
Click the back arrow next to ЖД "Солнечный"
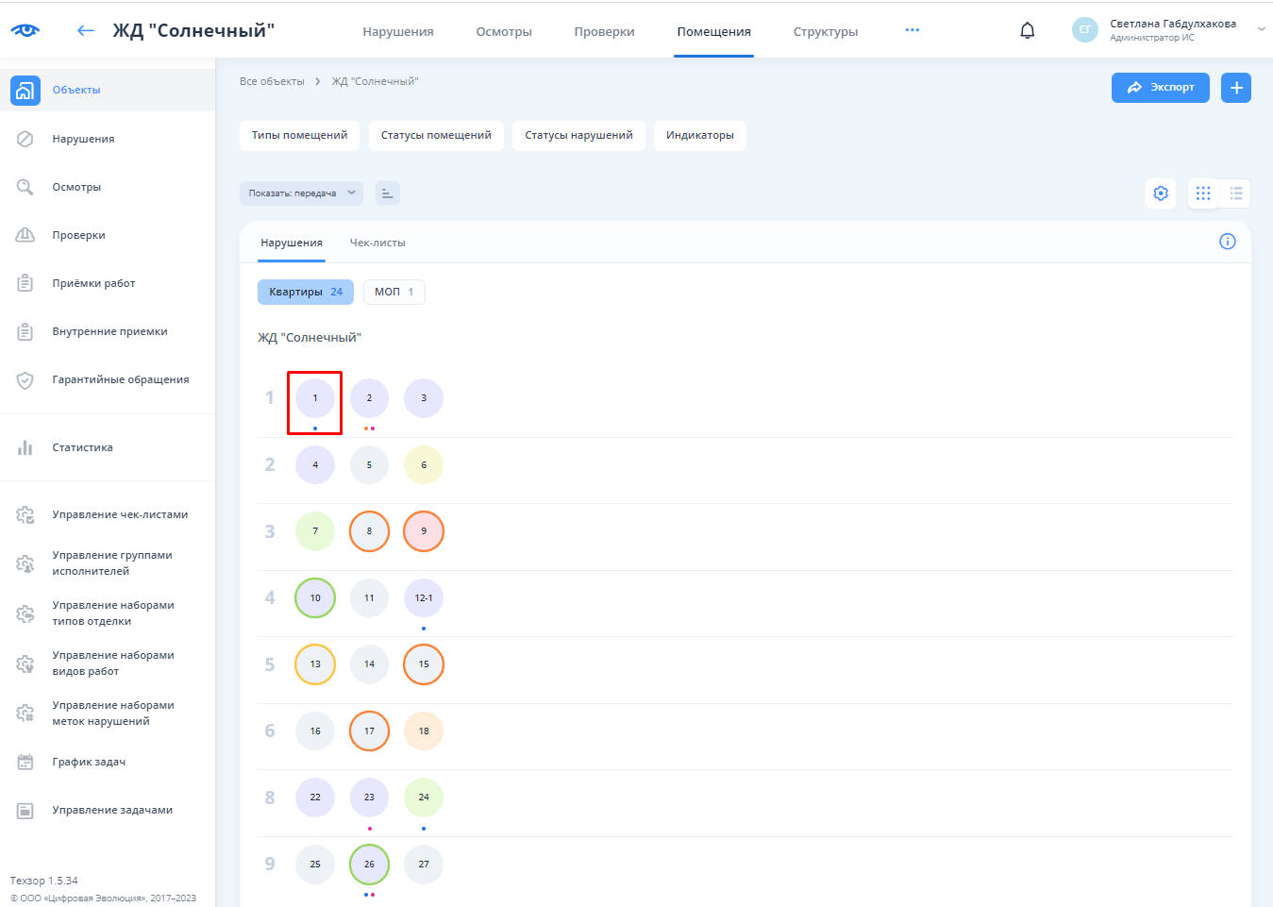click(x=86, y=30)
